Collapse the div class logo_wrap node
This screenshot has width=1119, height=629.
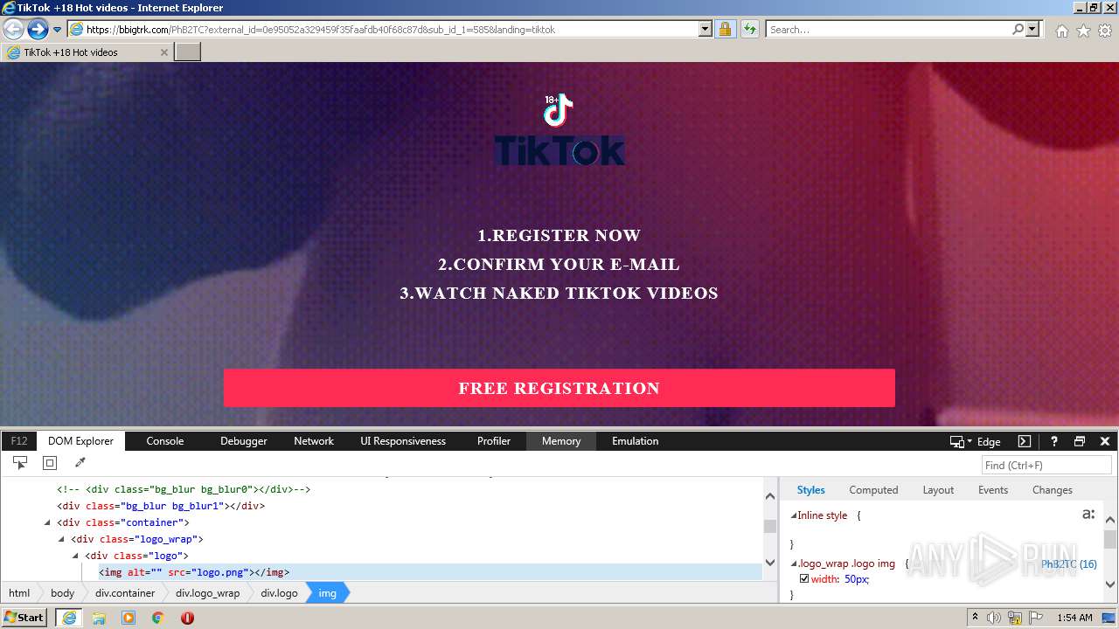point(61,539)
